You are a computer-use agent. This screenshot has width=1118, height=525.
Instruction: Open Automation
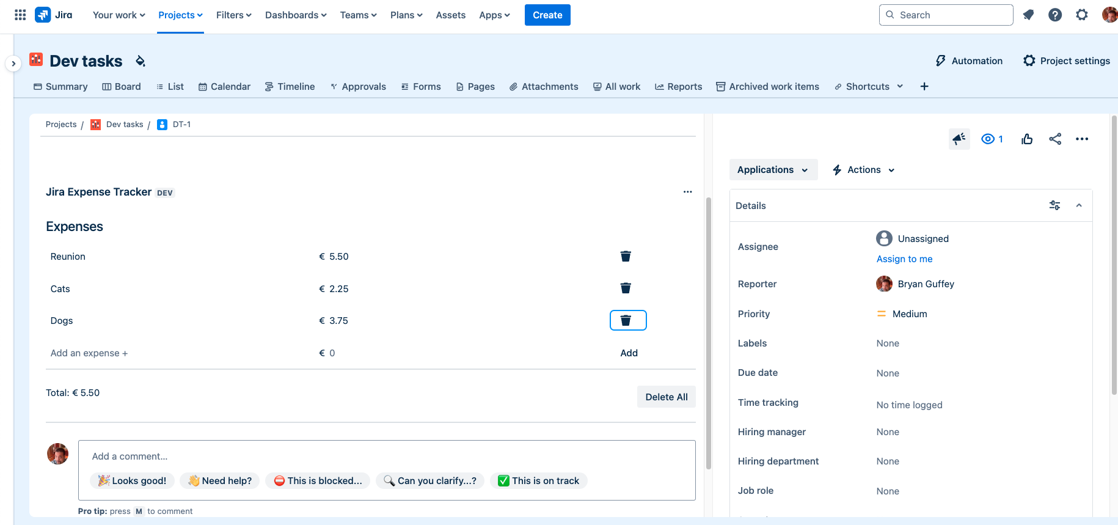coord(969,61)
